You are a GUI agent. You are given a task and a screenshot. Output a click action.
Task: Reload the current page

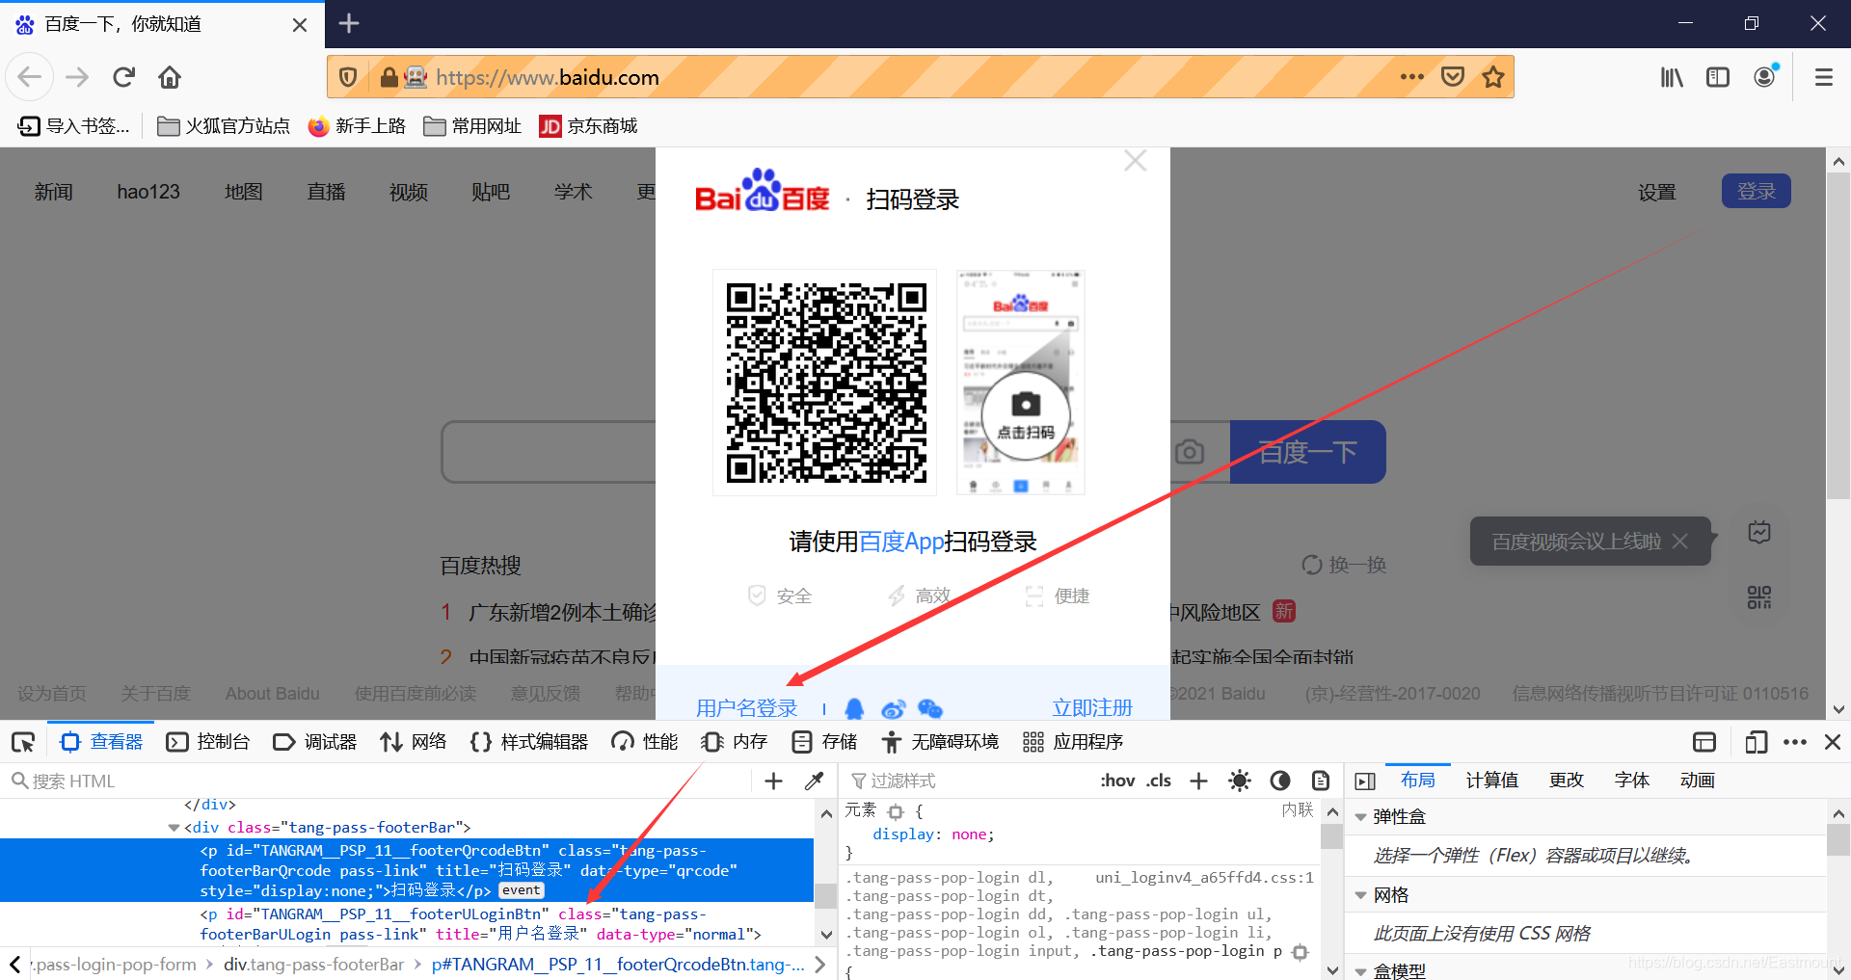123,77
